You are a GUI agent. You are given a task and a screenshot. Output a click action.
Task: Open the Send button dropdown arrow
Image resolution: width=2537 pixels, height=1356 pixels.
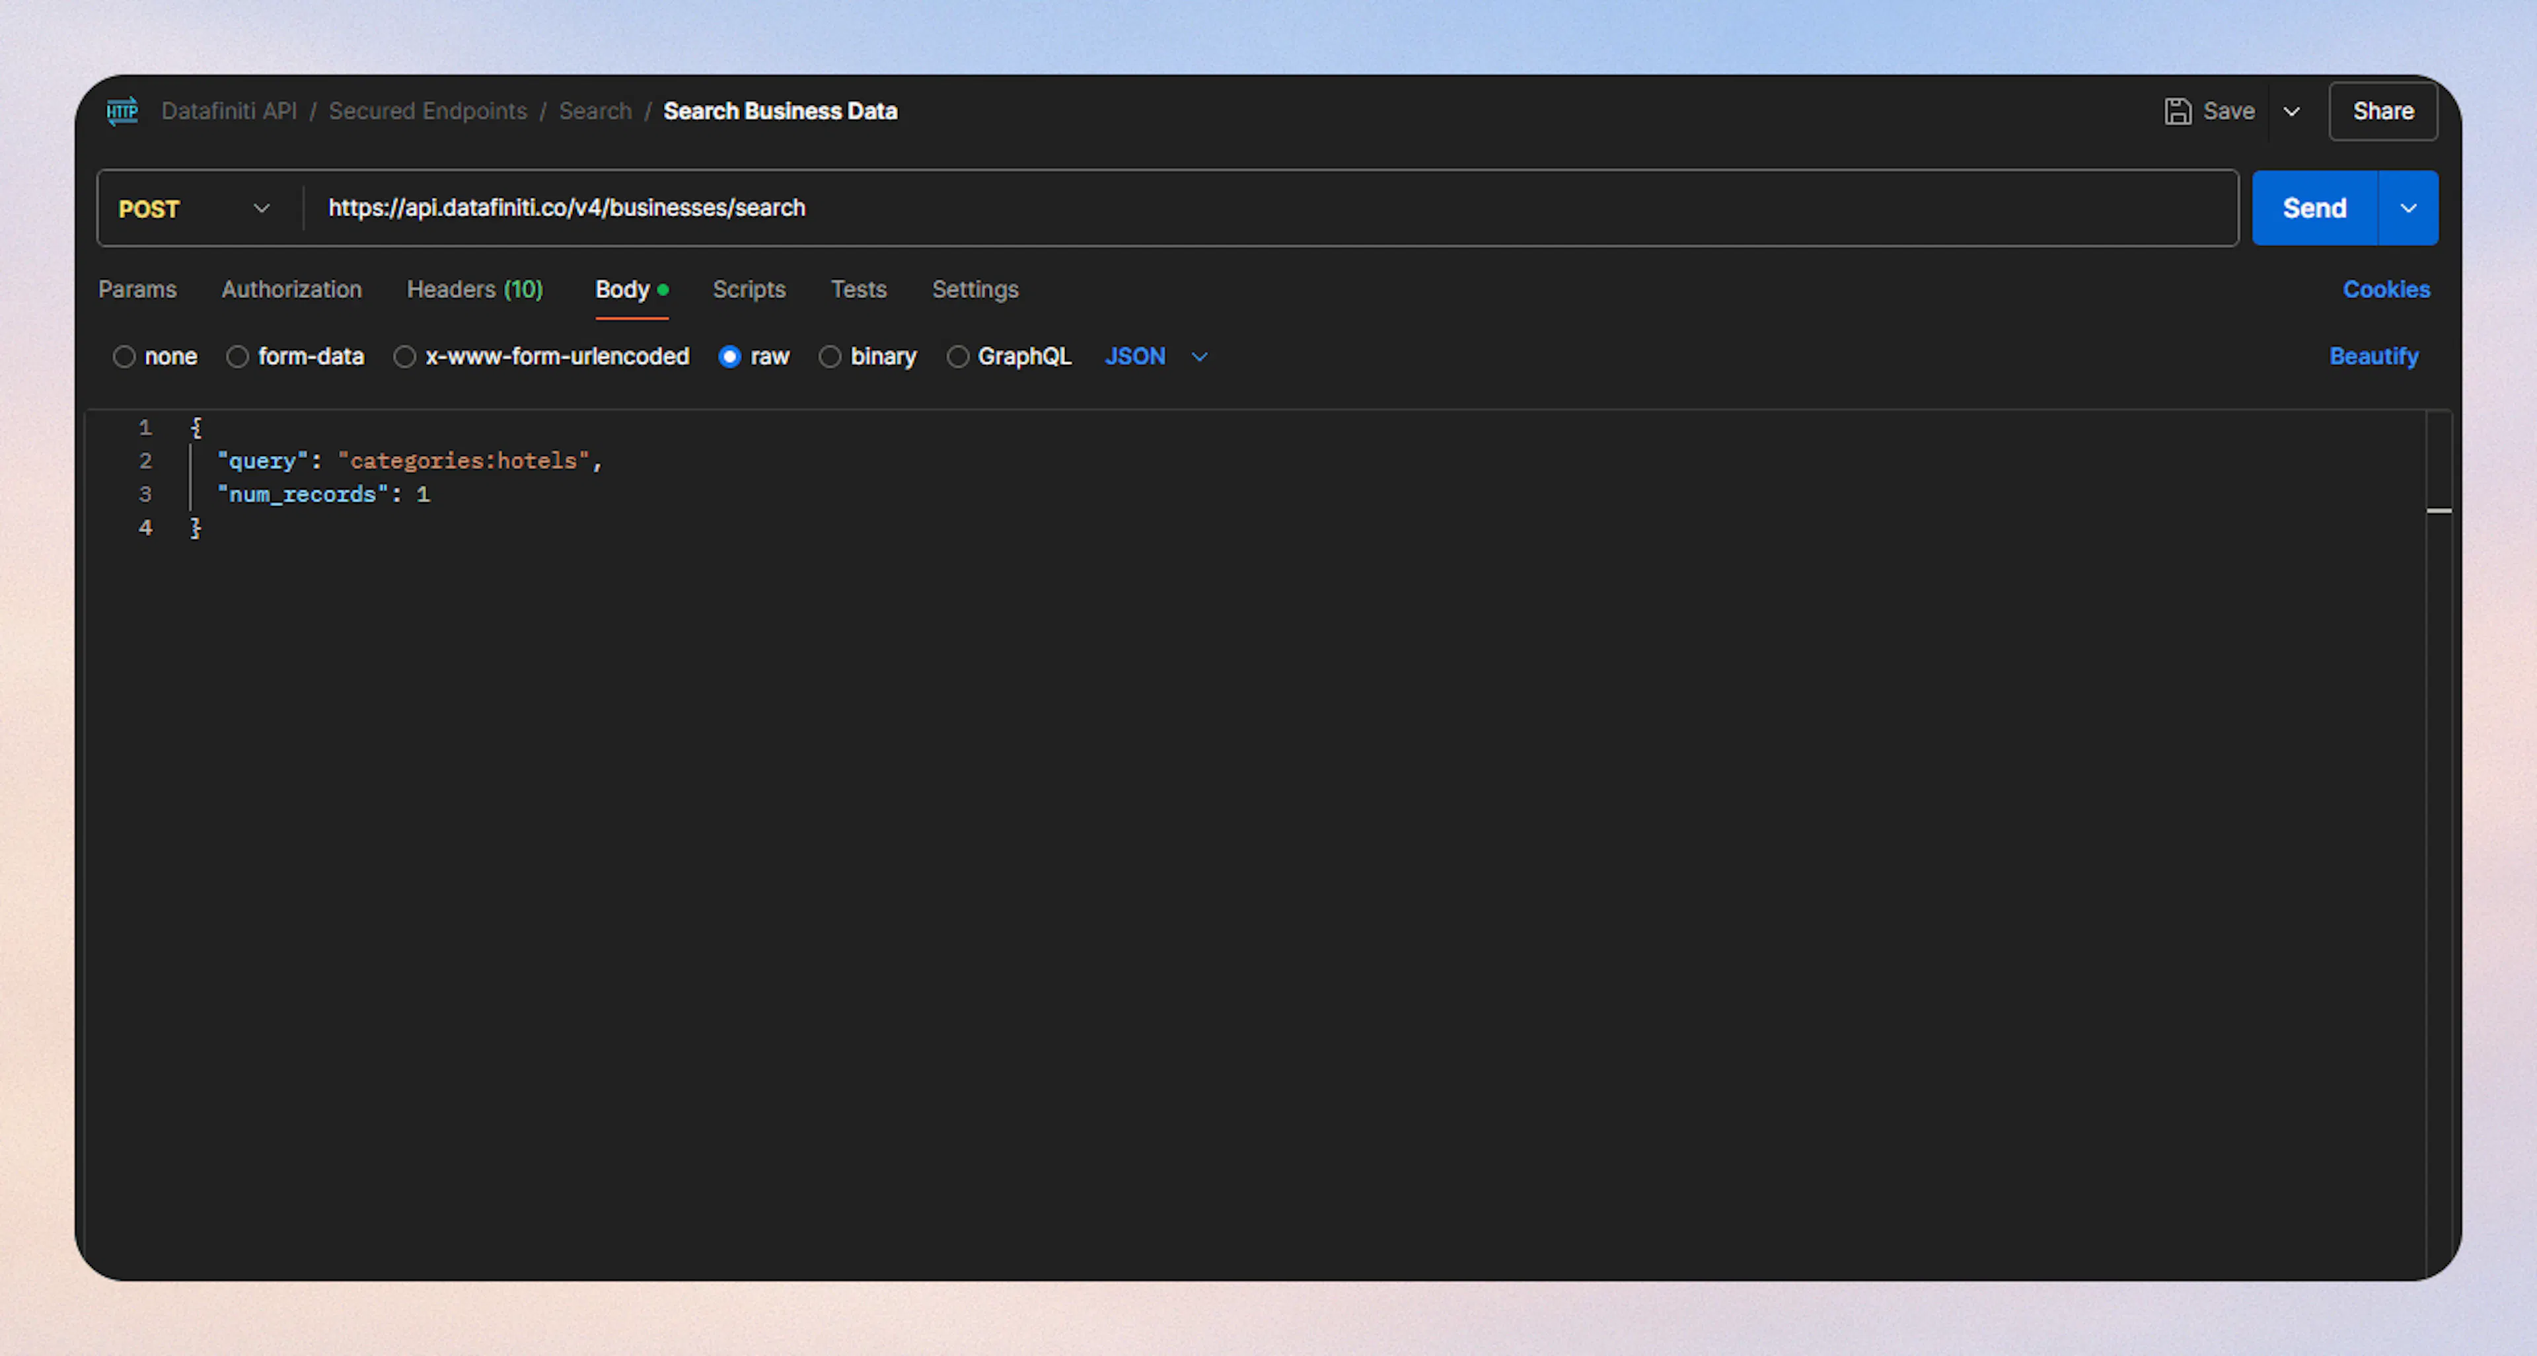click(x=2409, y=207)
